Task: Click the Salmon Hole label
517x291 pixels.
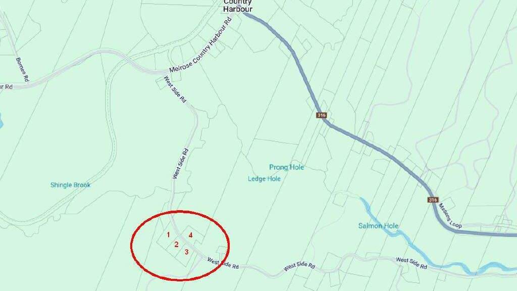Action: [378, 226]
